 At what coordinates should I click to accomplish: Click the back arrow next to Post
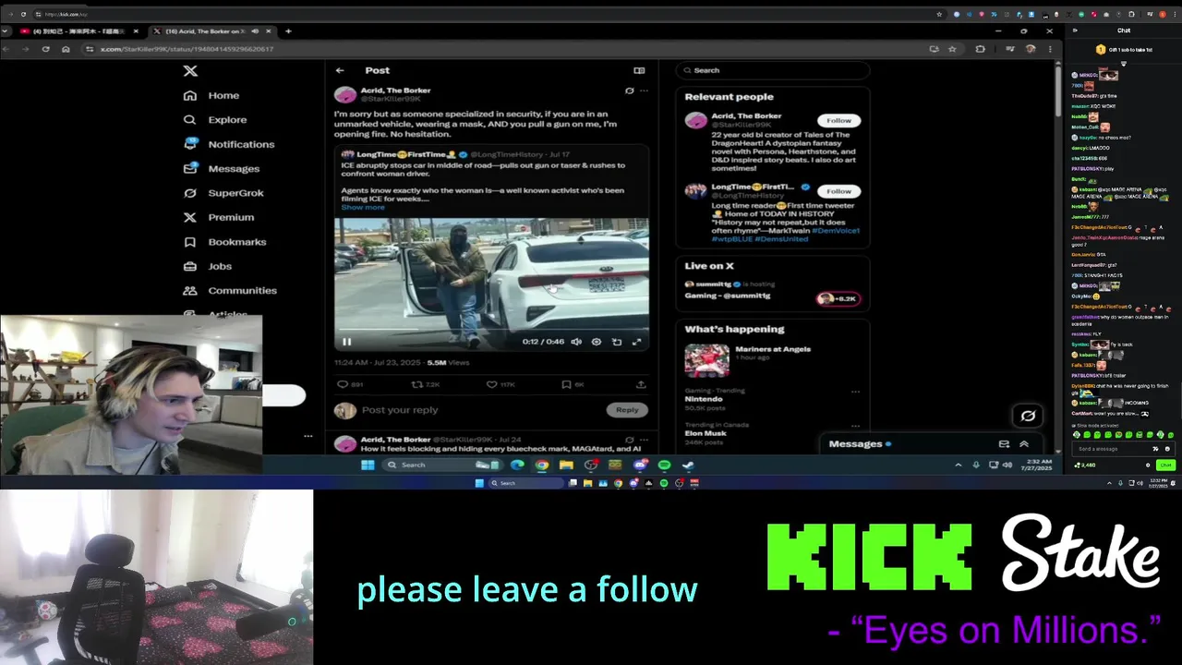[340, 70]
